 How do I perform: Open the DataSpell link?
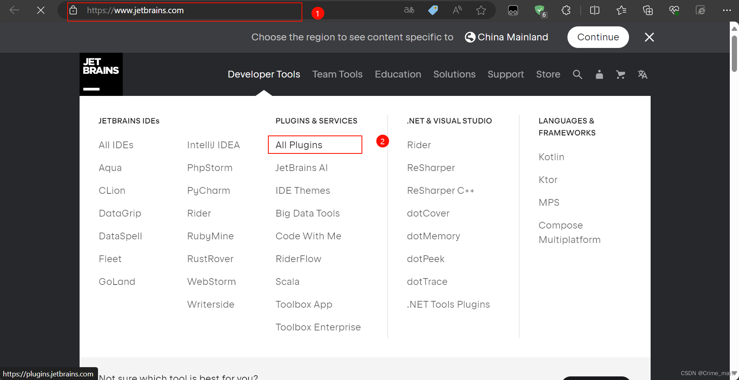coord(120,236)
